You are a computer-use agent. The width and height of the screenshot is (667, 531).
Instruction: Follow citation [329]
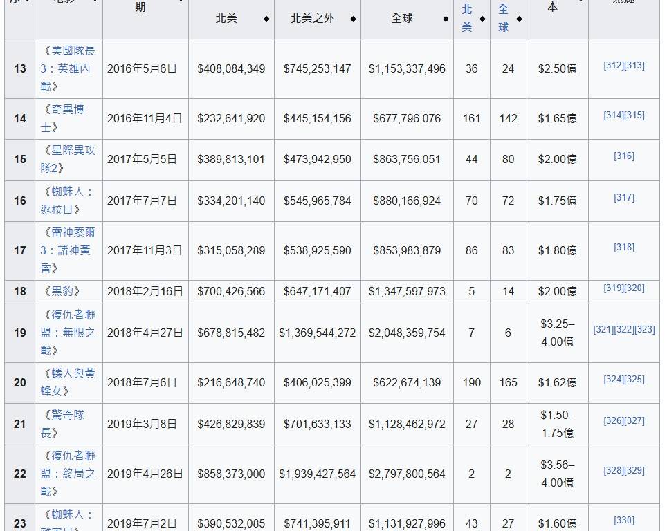(634, 470)
